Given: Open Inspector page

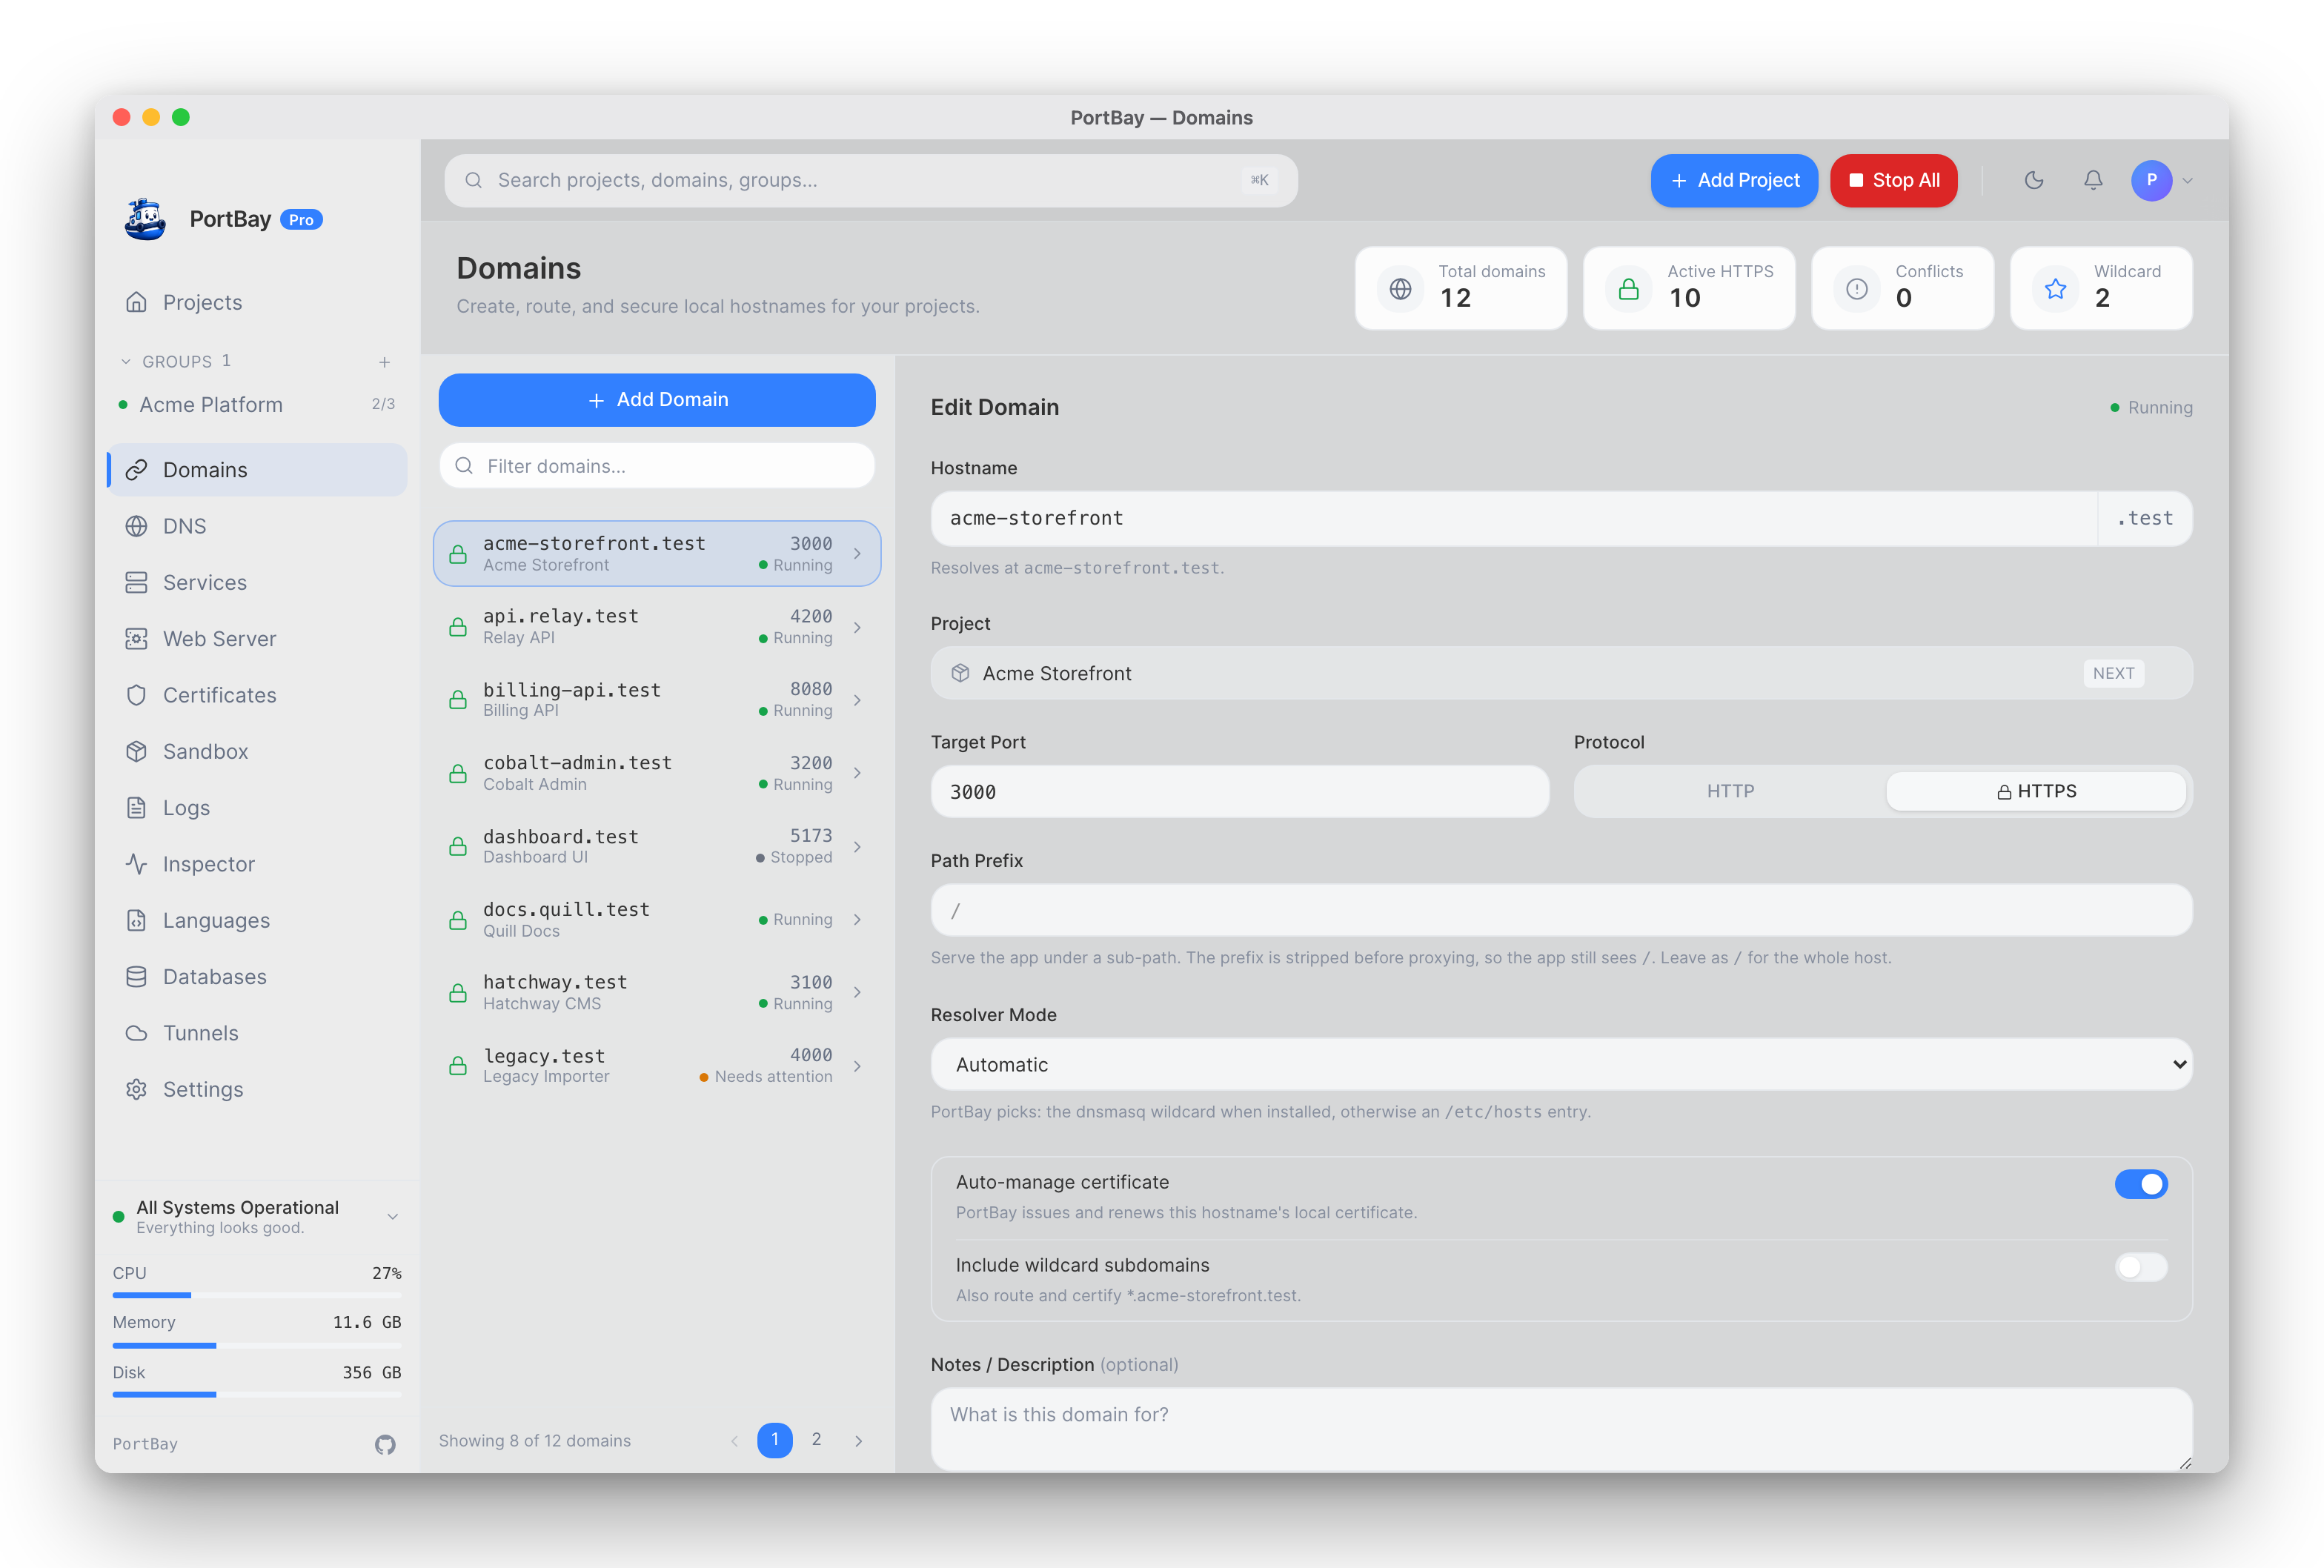Looking at the screenshot, I should point(257,864).
